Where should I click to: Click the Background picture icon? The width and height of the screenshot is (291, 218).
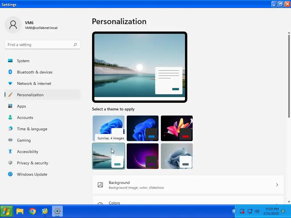[x=100, y=185]
